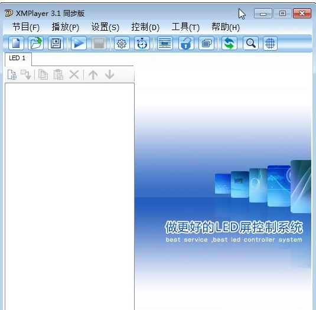Open the 设置(S) menu
Viewport: 316px width, 310px height.
point(105,27)
